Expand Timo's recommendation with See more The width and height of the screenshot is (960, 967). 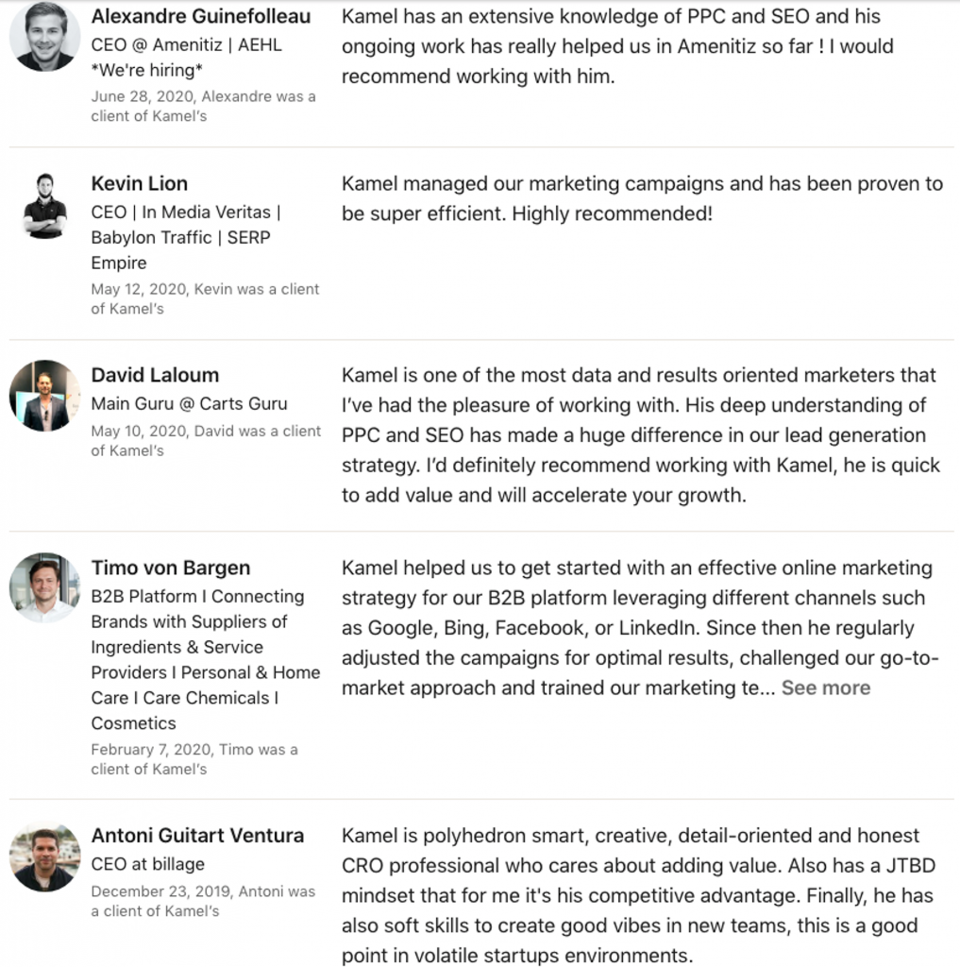coord(826,687)
